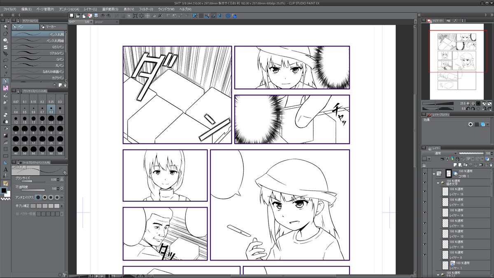Click zoom-in magnifier in Navigator panel
The image size is (494, 278).
[473, 103]
